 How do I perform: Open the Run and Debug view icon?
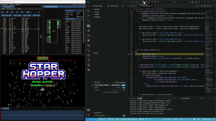[89, 26]
